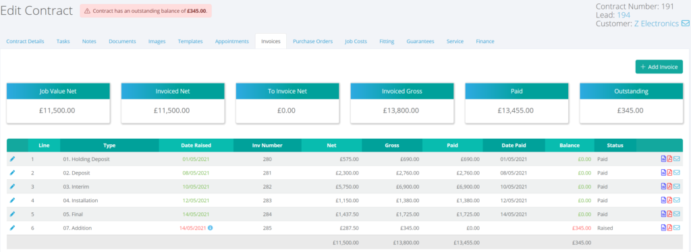691x252 pixels.
Task: Click the '03. Interim' type cell
Action: click(x=76, y=187)
